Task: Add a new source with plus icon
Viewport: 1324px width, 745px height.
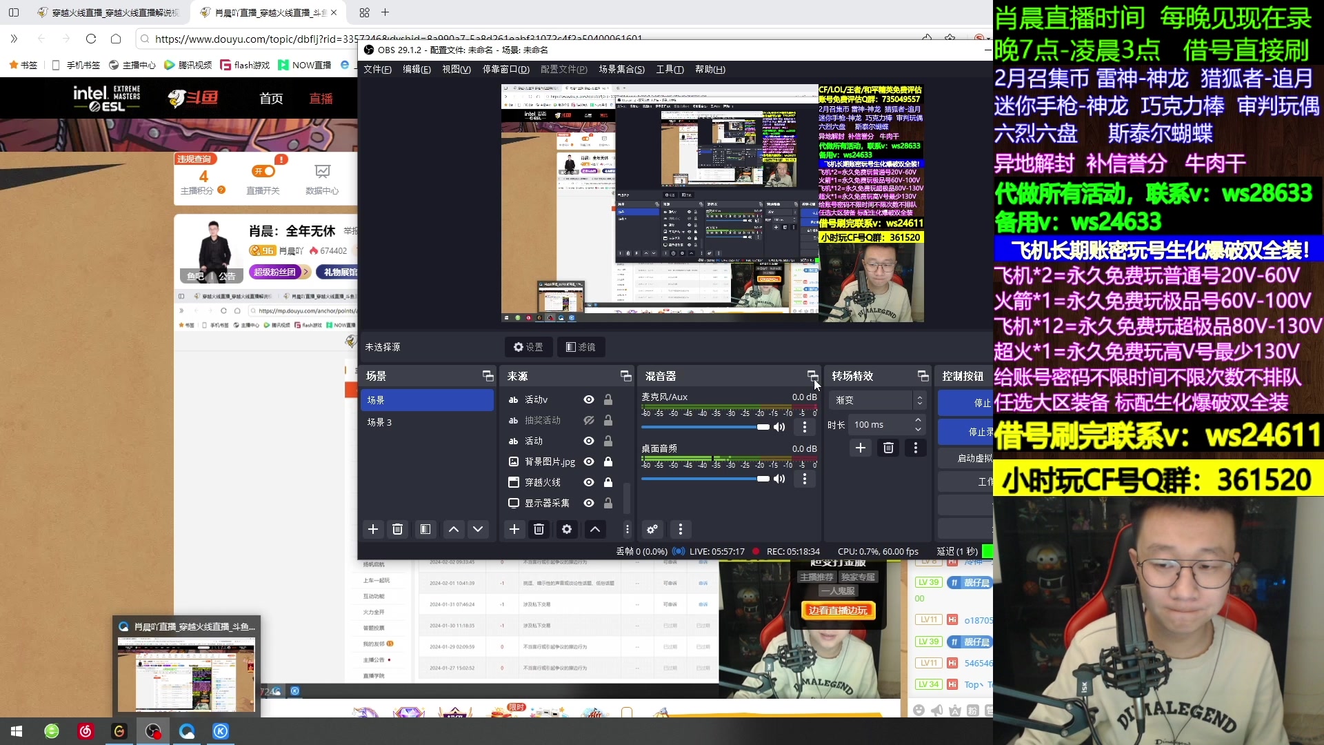Action: tap(514, 529)
